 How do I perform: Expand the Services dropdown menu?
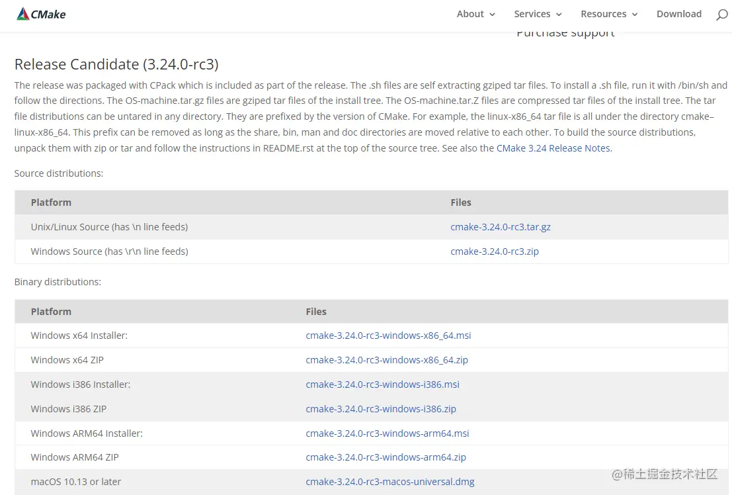tap(538, 14)
